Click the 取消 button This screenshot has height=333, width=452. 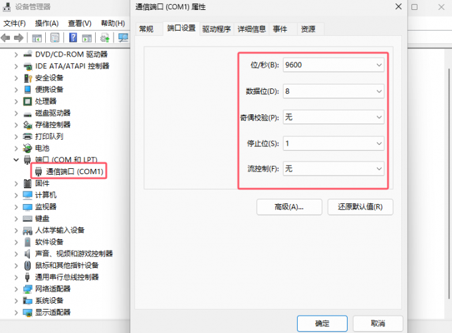coord(378,324)
